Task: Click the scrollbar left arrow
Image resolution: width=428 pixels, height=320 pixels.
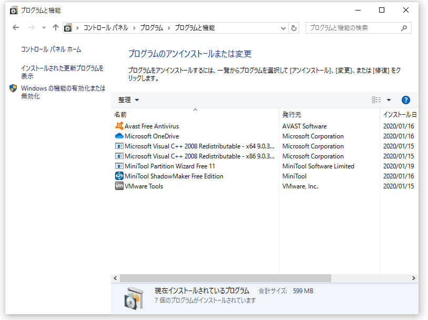Action: 115,278
